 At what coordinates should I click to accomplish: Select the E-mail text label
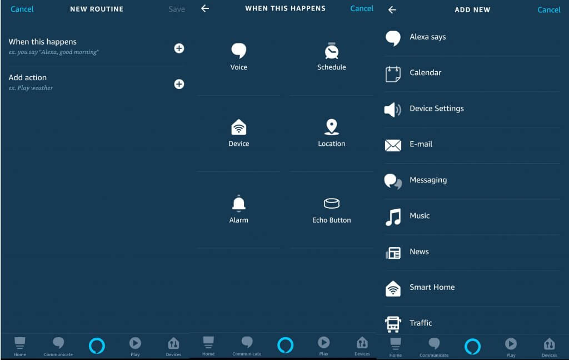coord(421,144)
